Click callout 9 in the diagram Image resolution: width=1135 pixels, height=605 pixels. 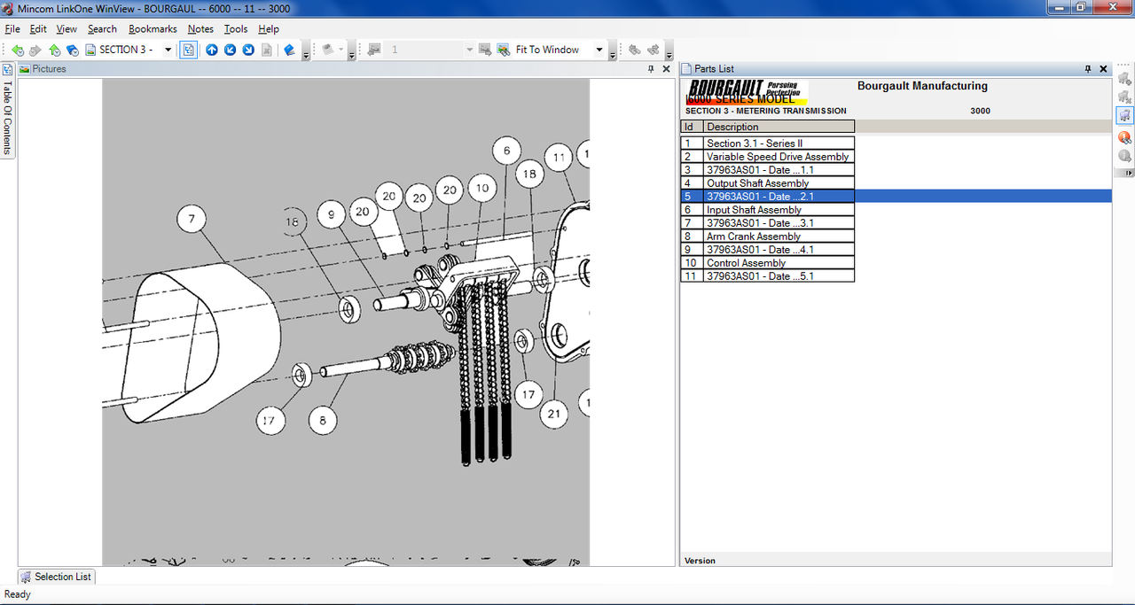tap(331, 213)
